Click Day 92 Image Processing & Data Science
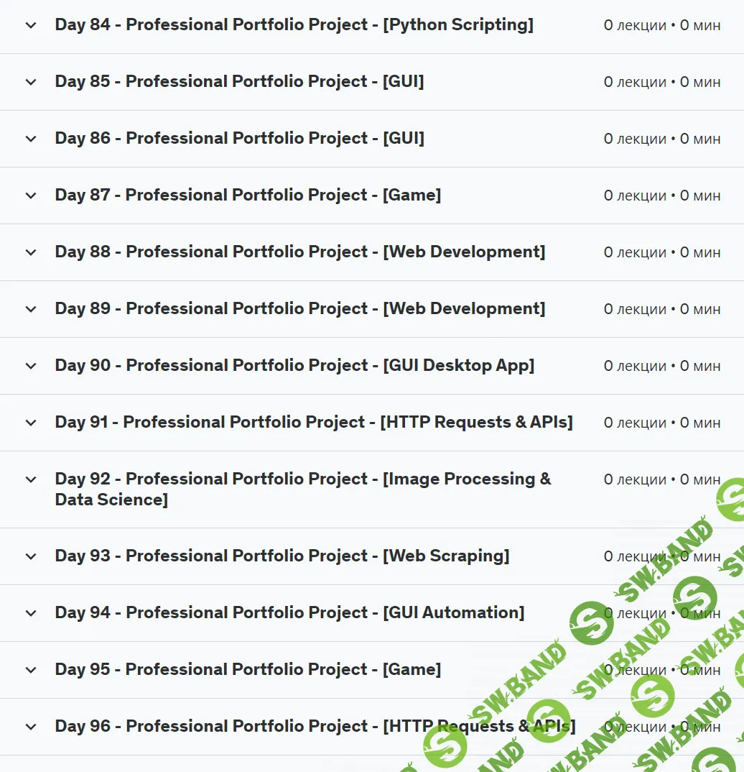Image resolution: width=744 pixels, height=772 pixels. tap(302, 489)
